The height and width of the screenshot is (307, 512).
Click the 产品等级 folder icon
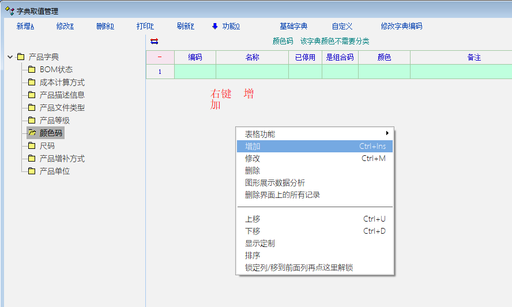[x=32, y=120]
